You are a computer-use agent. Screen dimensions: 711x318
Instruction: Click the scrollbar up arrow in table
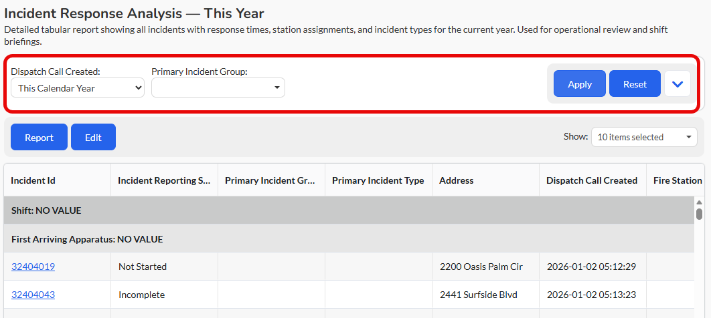click(699, 202)
